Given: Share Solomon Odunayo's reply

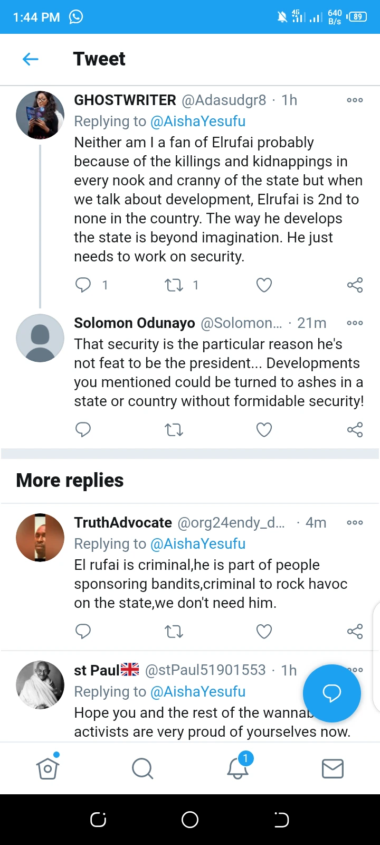Looking at the screenshot, I should point(355,430).
